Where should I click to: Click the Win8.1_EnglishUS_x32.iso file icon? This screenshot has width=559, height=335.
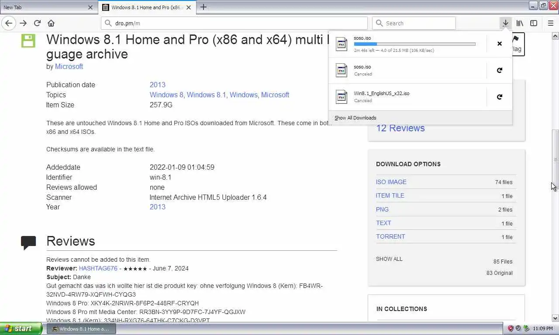342,97
